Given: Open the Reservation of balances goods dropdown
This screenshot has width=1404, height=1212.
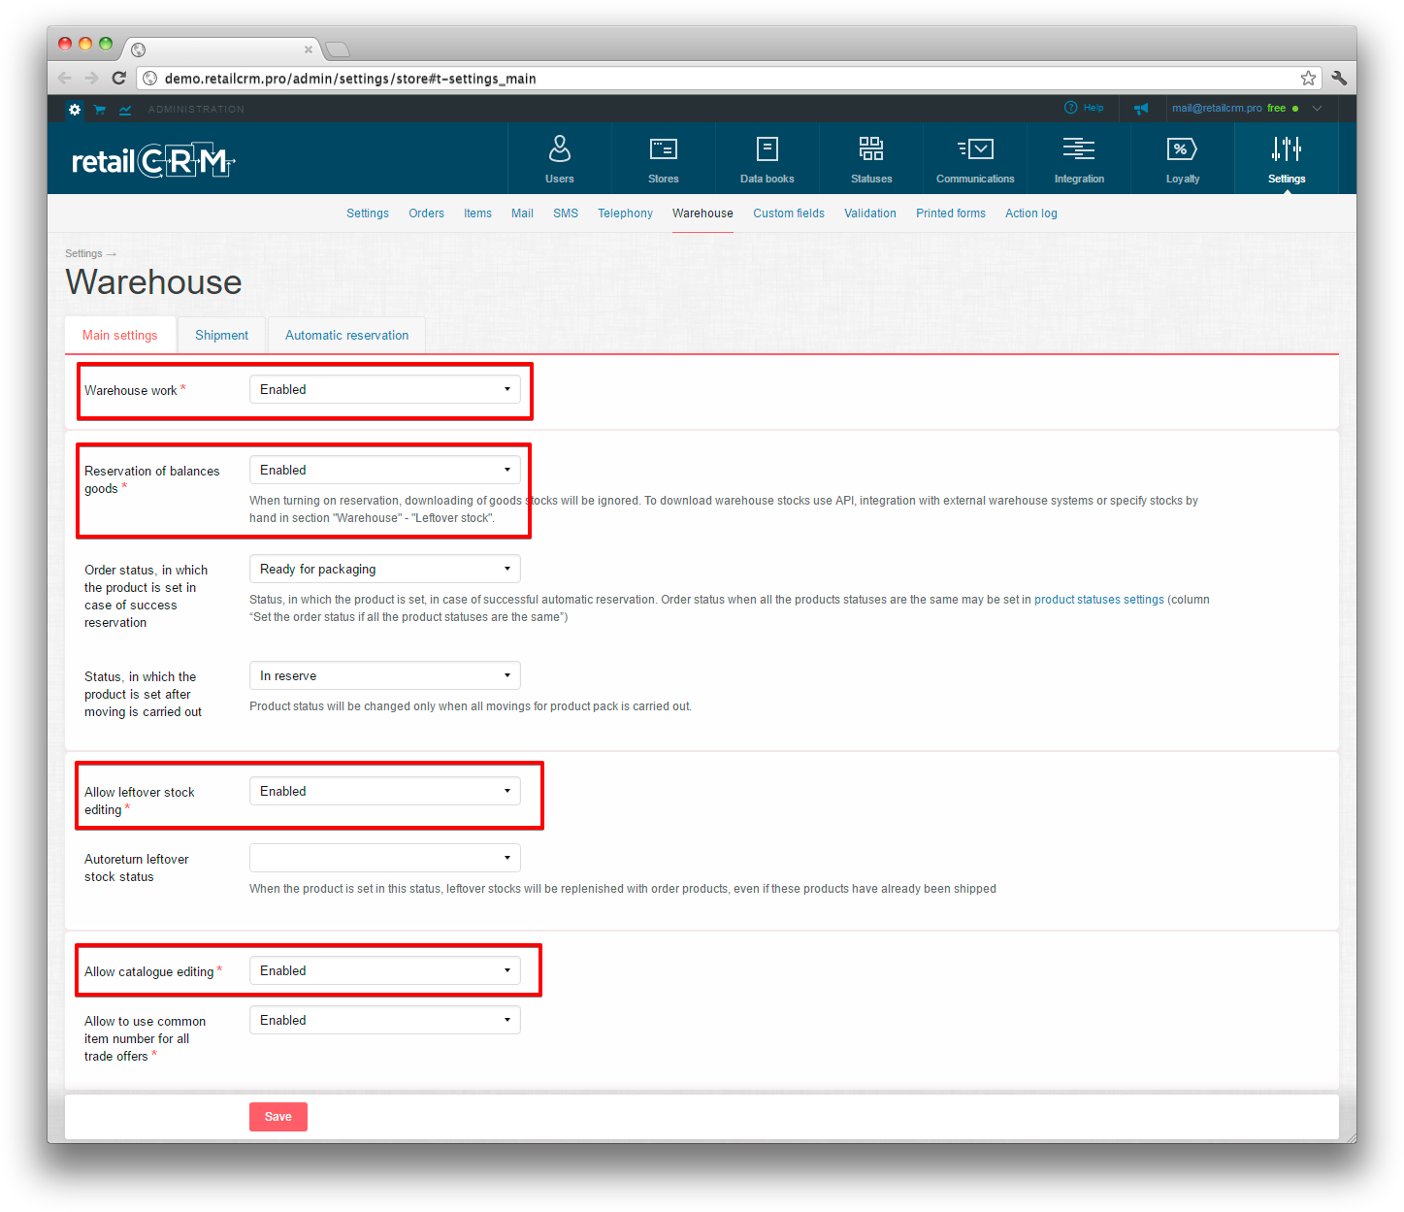Looking at the screenshot, I should pyautogui.click(x=385, y=470).
